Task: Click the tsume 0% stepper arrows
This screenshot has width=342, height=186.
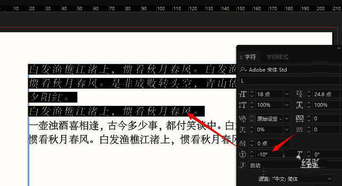Action: point(251,129)
